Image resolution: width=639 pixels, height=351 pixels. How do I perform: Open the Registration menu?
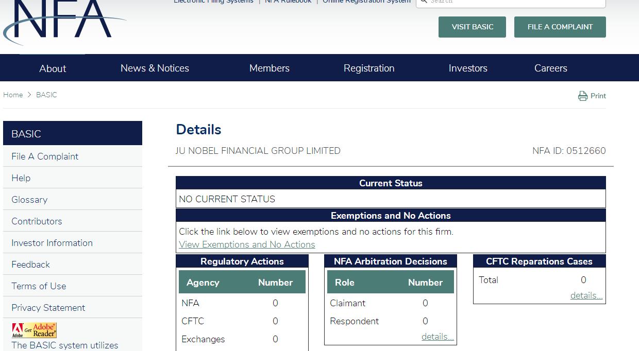[369, 68]
